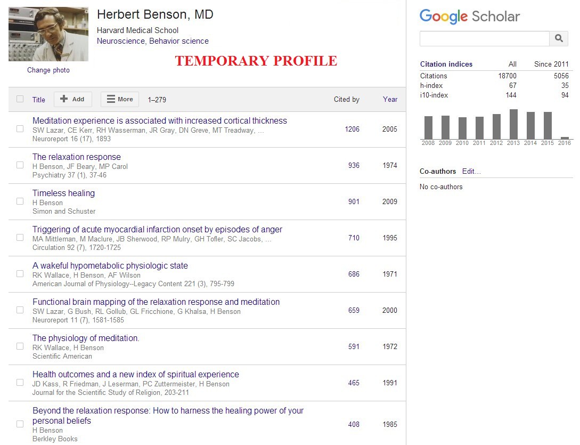
Task: Click the Circulation 92 (7), 1720-1725 text
Action: click(x=77, y=248)
